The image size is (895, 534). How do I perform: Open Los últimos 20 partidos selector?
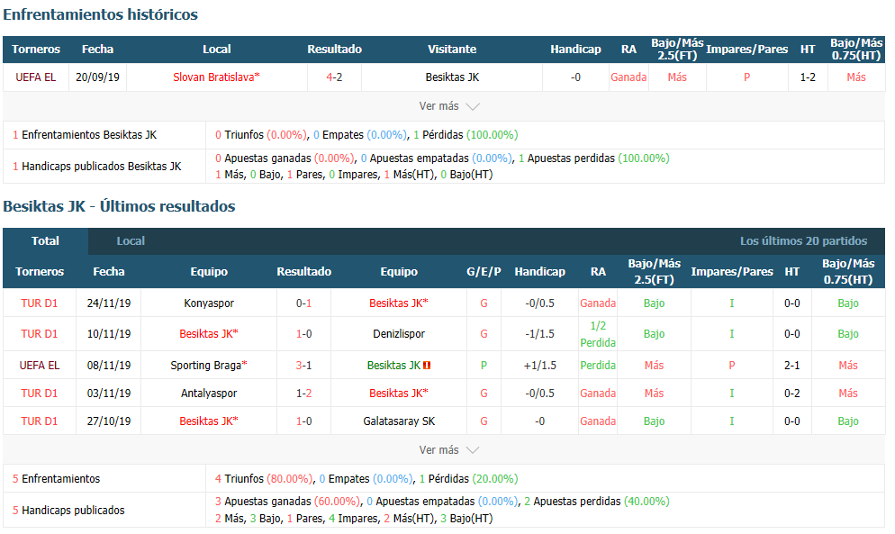(803, 241)
